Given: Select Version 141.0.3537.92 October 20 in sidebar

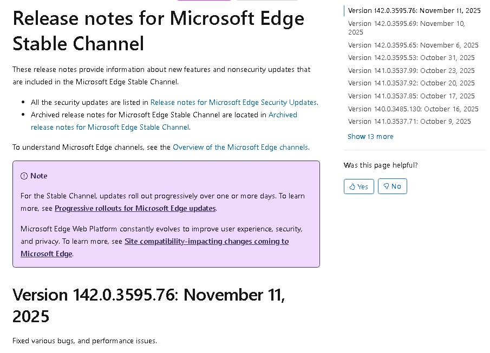Looking at the screenshot, I should click(411, 83).
